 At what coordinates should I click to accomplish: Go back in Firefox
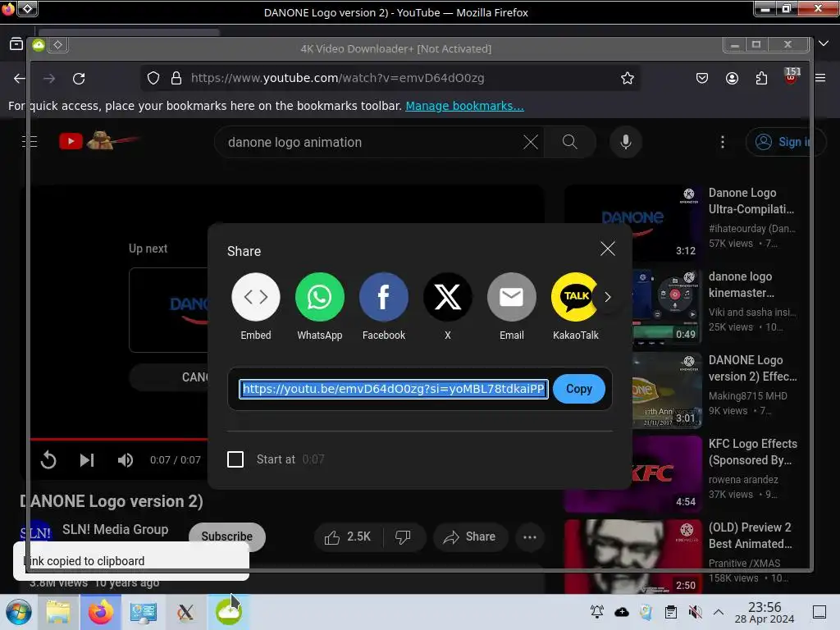[20, 79]
